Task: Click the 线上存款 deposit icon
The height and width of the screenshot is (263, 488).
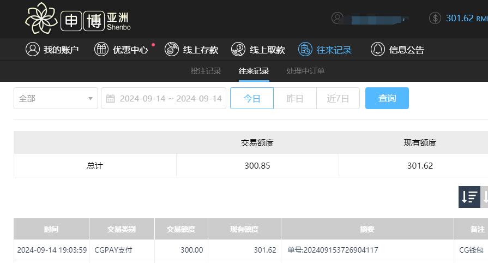Action: pos(172,49)
